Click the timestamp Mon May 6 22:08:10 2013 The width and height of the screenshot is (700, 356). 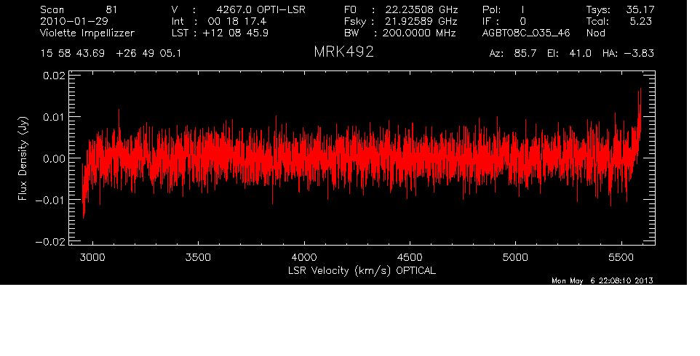(602, 280)
